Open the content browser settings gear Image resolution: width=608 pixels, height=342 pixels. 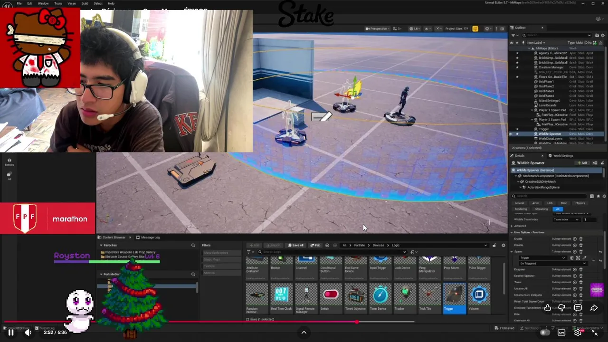click(503, 245)
